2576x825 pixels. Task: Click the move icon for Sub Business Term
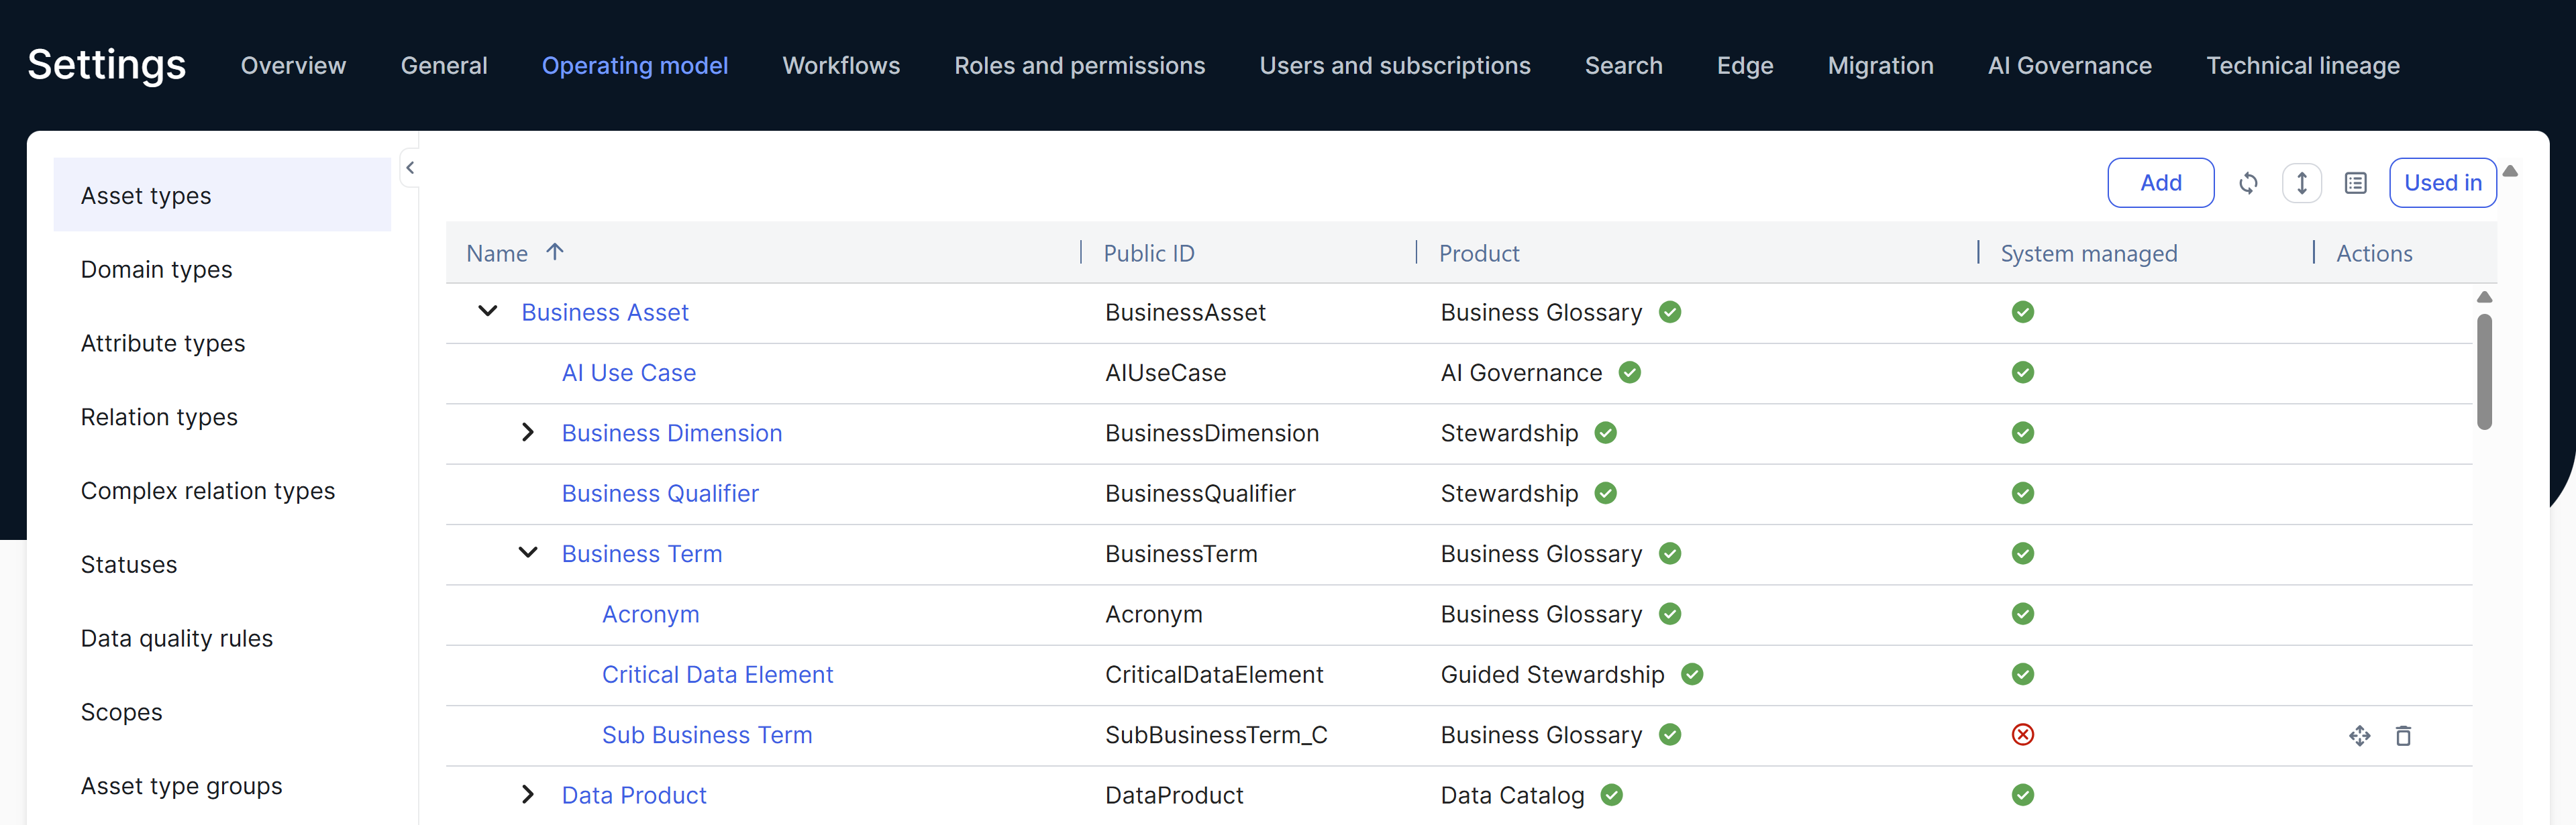coord(2359,736)
